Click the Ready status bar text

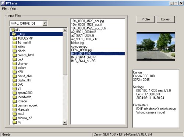point(6,134)
